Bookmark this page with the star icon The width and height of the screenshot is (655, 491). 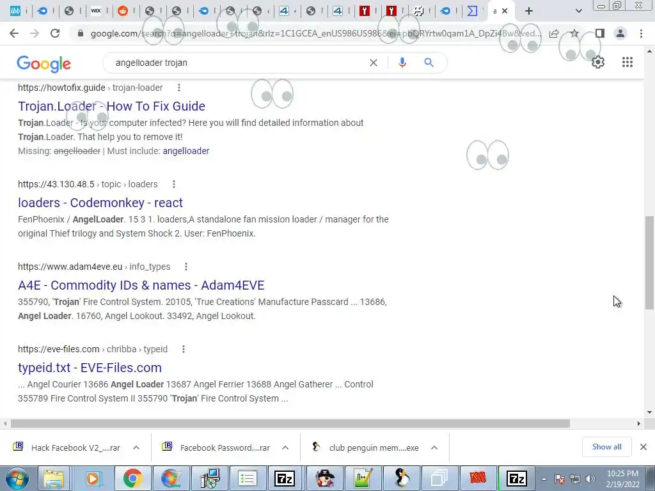575,33
